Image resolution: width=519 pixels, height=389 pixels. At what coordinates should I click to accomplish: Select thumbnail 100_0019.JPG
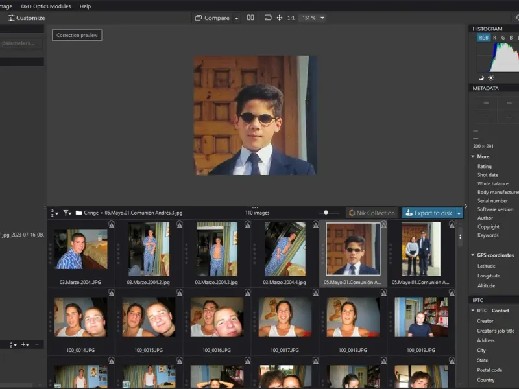421,318
